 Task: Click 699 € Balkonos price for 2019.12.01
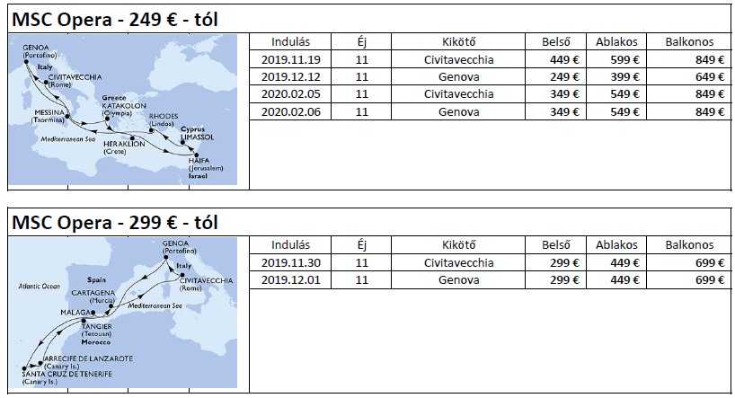(x=710, y=280)
